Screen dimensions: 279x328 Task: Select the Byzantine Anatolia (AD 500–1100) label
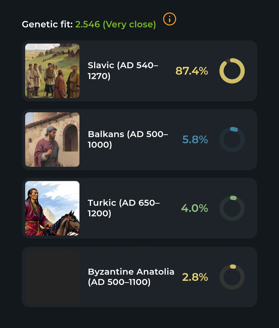click(131, 277)
